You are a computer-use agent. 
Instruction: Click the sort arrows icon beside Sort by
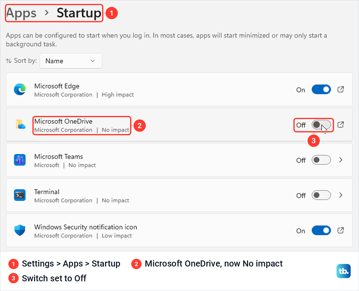pos(9,61)
